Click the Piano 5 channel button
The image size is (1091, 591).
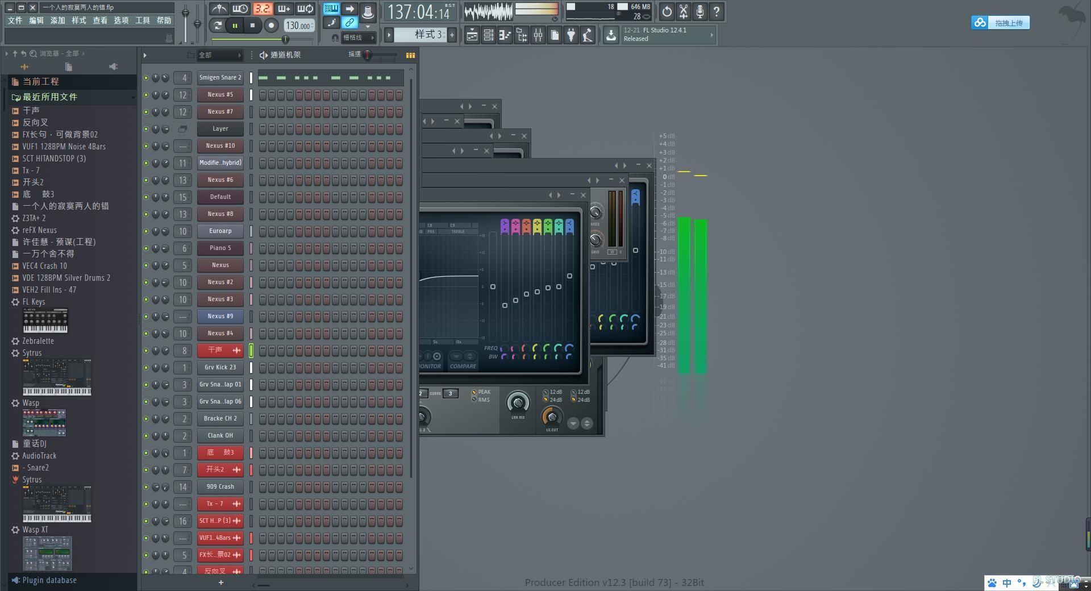coord(220,248)
